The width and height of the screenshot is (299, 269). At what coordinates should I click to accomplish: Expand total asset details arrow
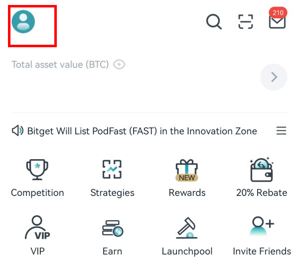[x=274, y=77]
